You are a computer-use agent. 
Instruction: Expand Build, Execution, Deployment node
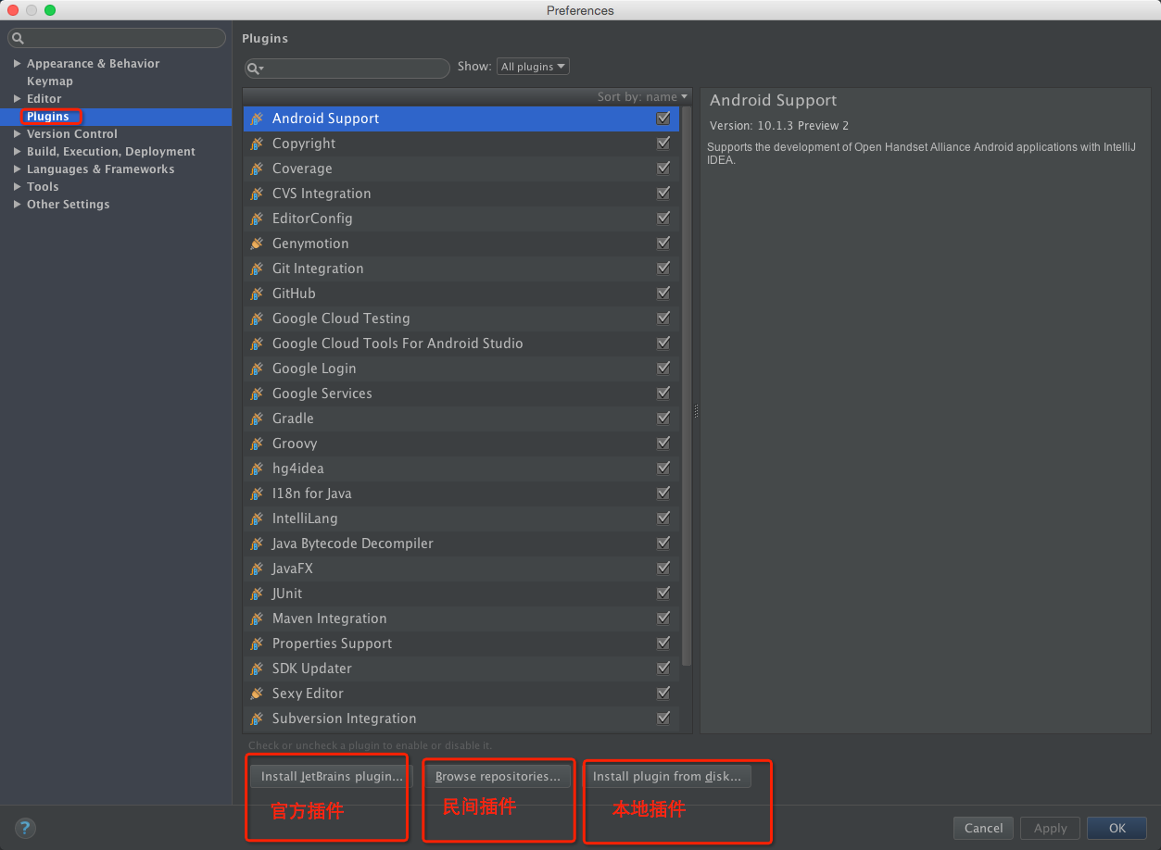(17, 152)
